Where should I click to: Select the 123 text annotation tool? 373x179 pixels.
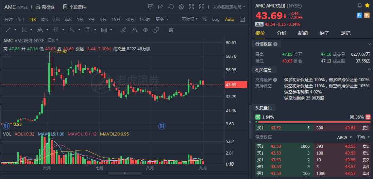coord(104,30)
